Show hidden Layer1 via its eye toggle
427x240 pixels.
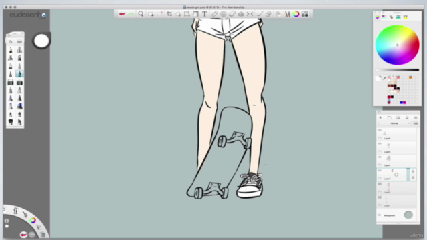pos(380,197)
